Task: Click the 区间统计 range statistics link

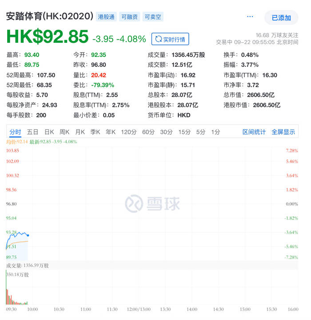Action: pyautogui.click(x=254, y=132)
